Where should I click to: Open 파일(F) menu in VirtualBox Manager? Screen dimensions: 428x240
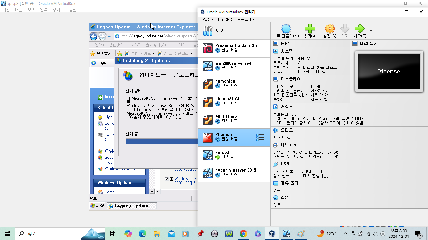point(206,19)
